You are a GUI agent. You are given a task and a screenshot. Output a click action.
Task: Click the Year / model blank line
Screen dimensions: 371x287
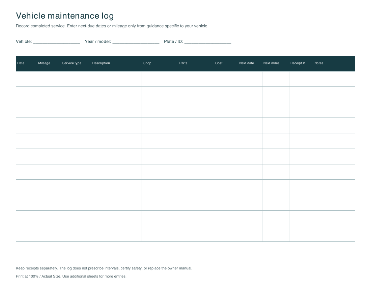[x=136, y=42]
